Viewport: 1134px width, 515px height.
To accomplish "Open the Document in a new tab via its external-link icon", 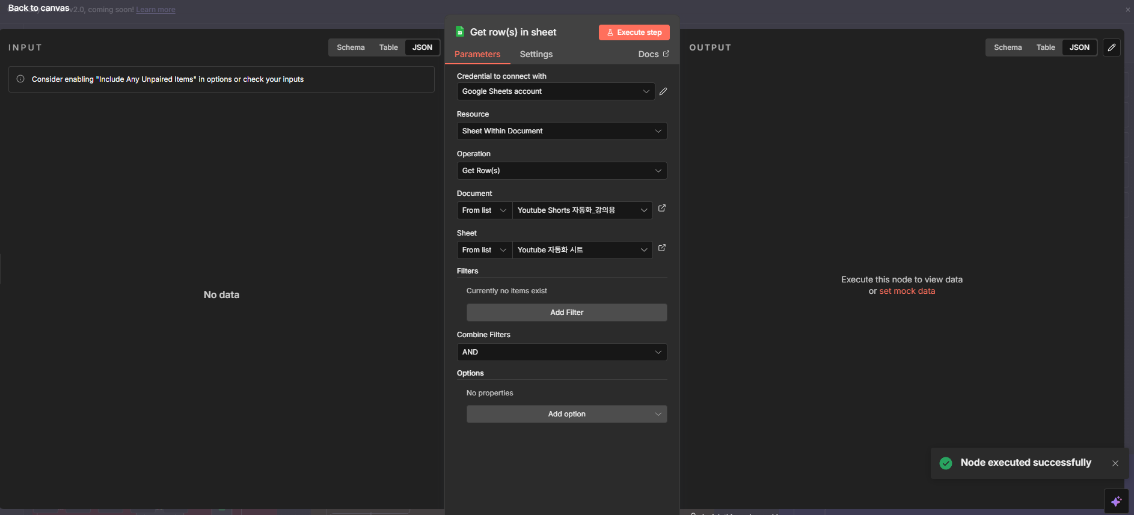I will click(662, 208).
